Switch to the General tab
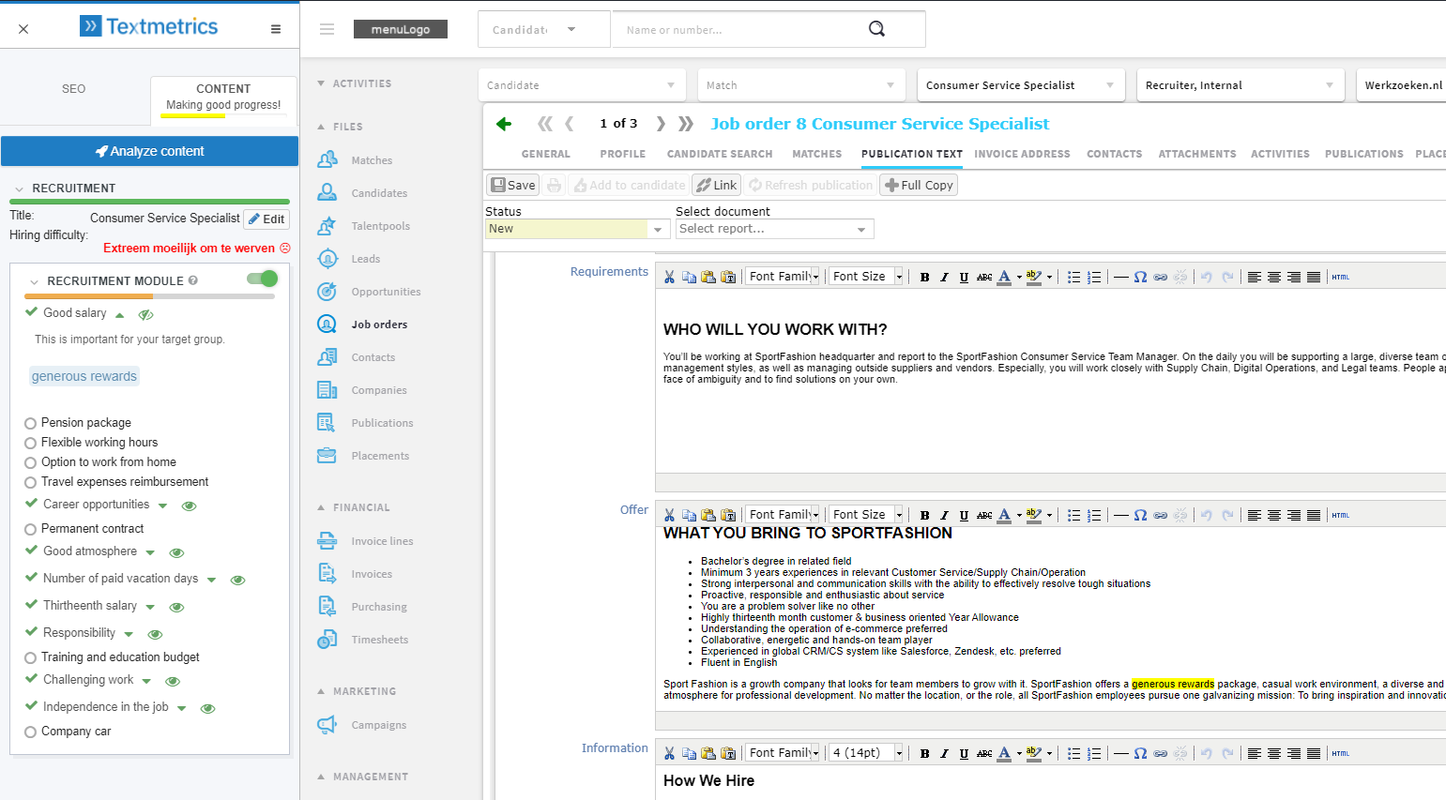Image resolution: width=1446 pixels, height=800 pixels. (545, 154)
